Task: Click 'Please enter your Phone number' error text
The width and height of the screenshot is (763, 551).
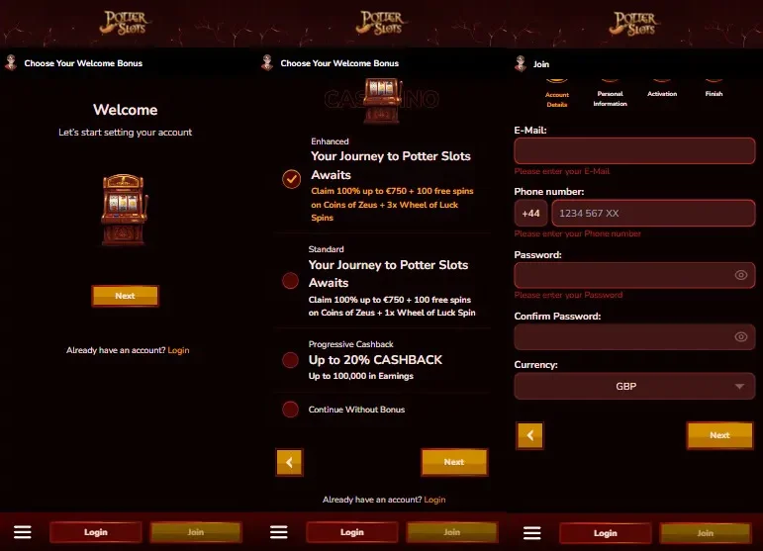Action: pos(578,233)
